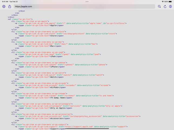Select the anchor line href /airpods/
174x130 pixels.
click(63, 85)
